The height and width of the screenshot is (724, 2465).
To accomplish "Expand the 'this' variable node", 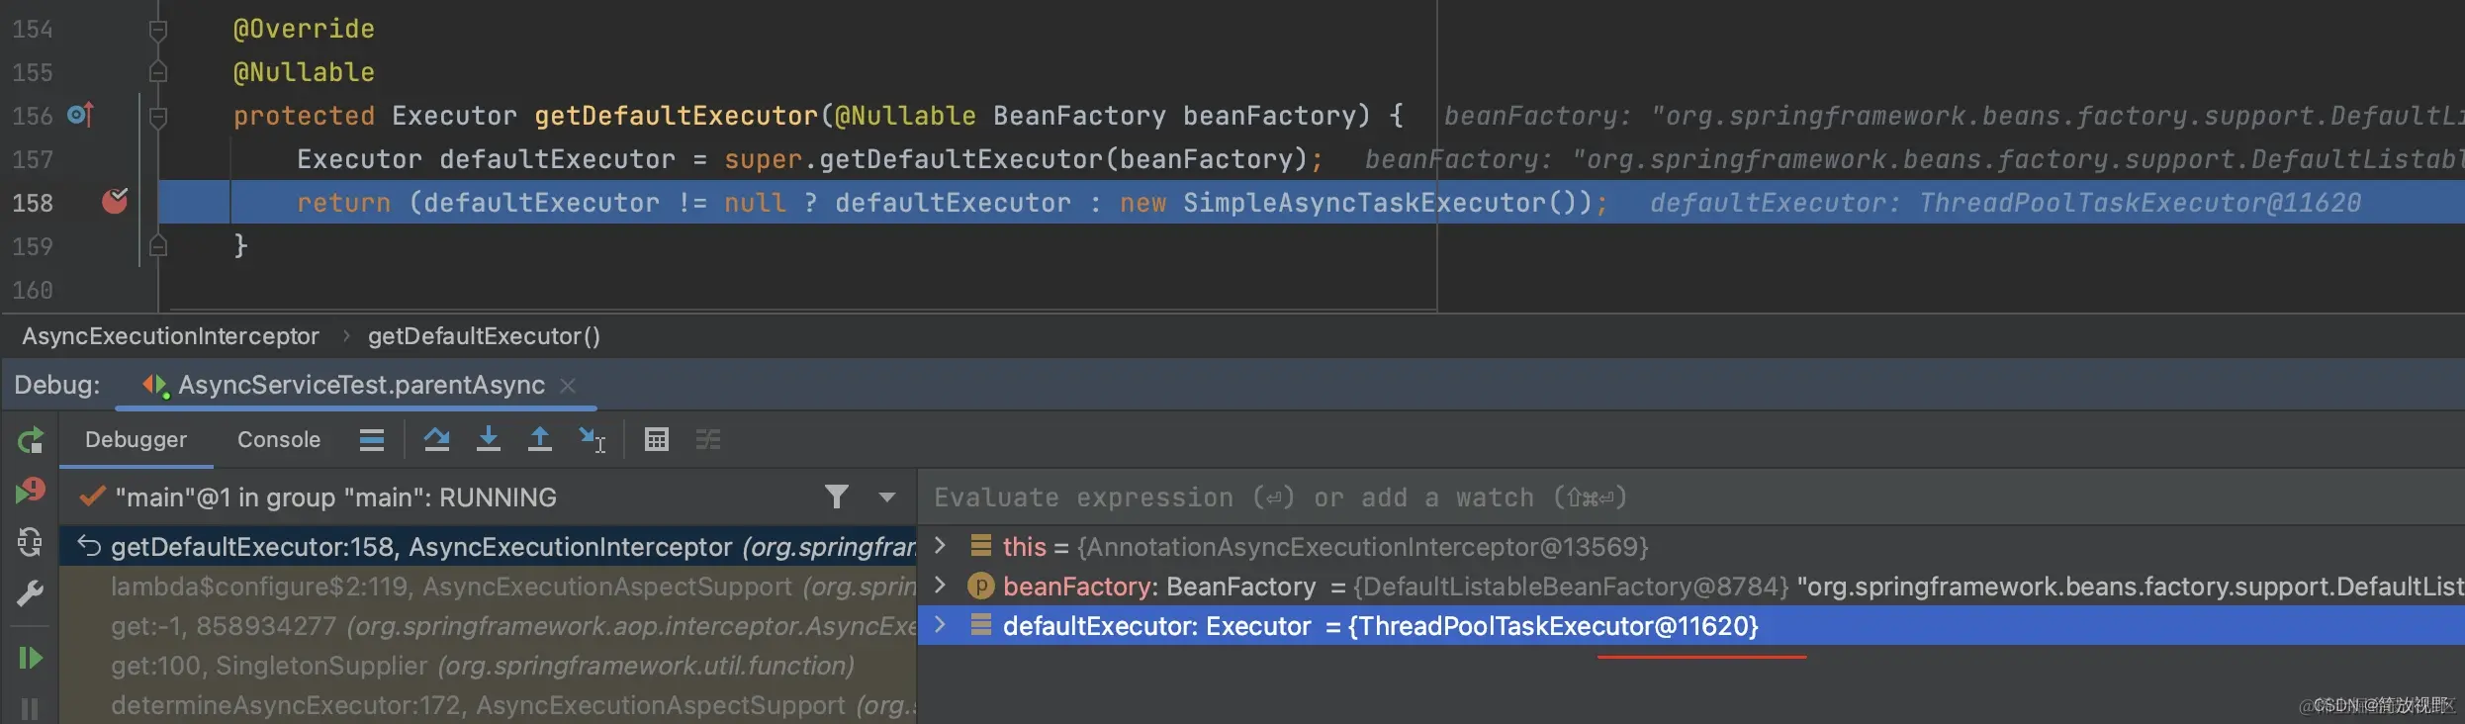I will coord(940,545).
